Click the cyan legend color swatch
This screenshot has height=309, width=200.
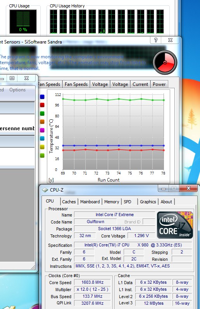click(42, 138)
